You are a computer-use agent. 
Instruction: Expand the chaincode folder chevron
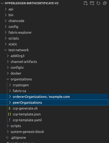(x=6, y=21)
